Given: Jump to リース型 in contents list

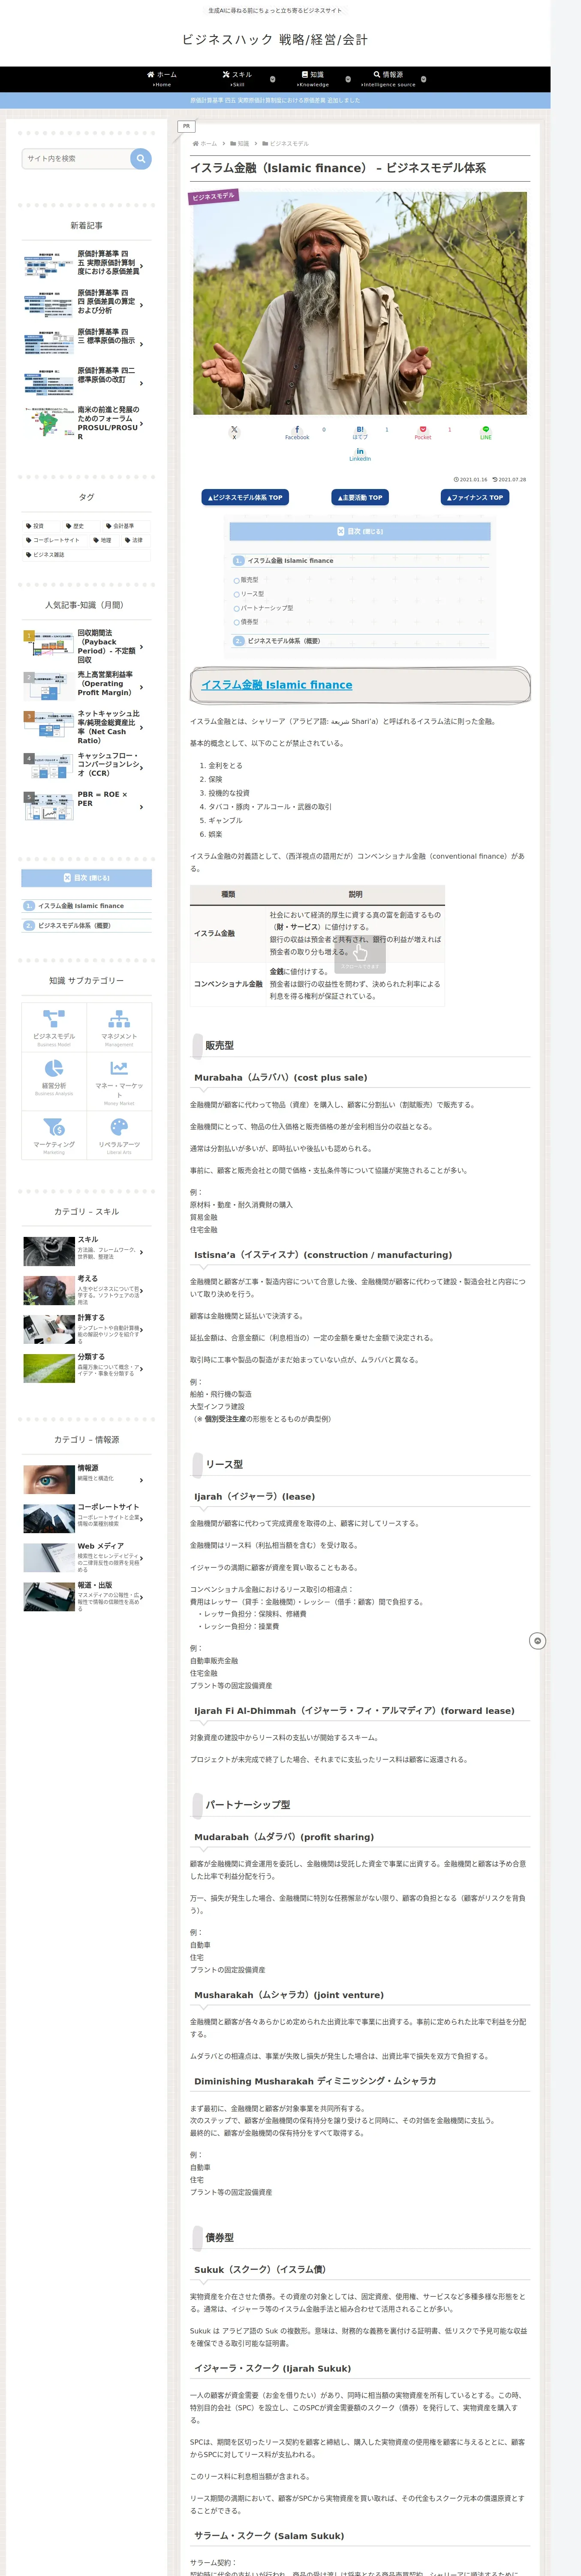Looking at the screenshot, I should point(253,594).
